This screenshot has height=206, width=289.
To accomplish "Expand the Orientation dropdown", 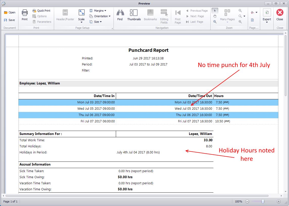I will click(100, 16).
